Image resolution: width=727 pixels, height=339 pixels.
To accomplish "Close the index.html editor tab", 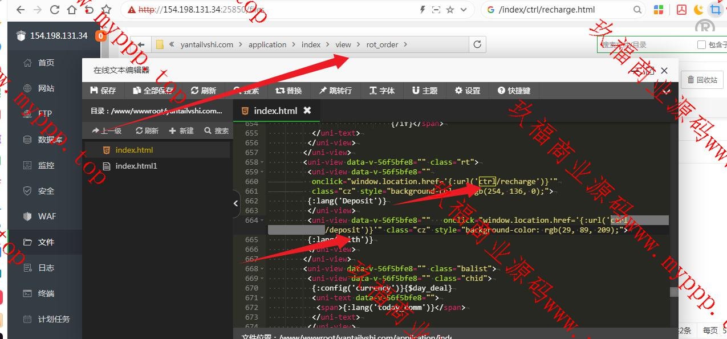I will pos(307,111).
